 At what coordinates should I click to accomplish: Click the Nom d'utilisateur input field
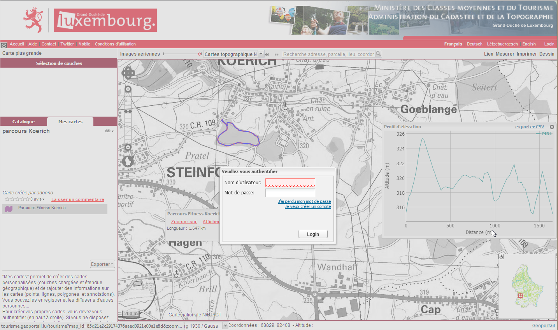[x=290, y=182]
